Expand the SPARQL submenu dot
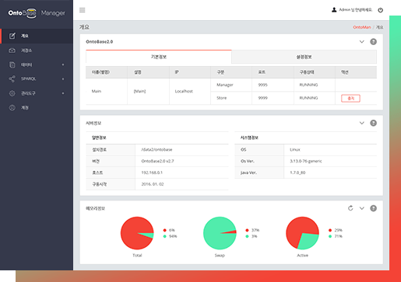The height and width of the screenshot is (282, 401). [63, 79]
